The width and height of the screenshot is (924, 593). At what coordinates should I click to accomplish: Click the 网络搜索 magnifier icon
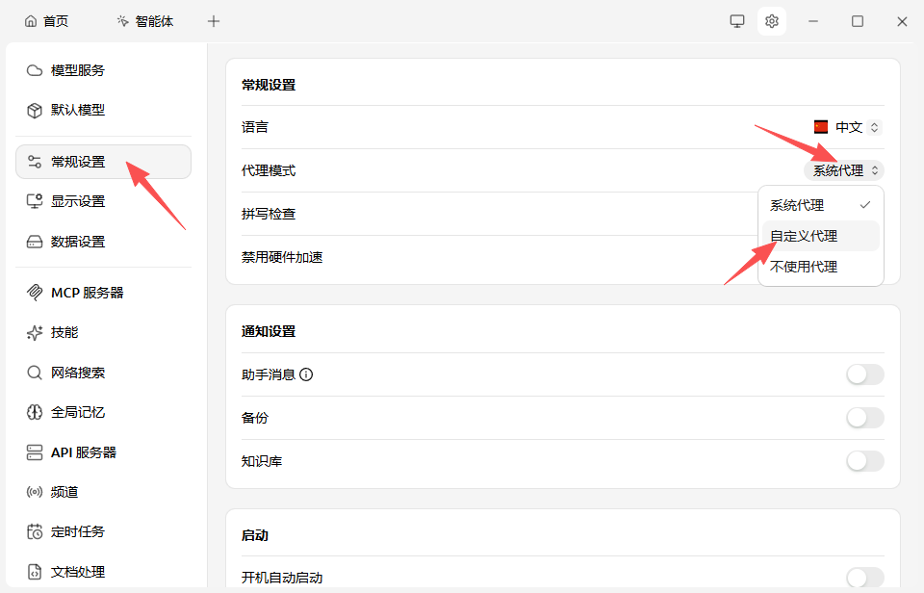[35, 373]
